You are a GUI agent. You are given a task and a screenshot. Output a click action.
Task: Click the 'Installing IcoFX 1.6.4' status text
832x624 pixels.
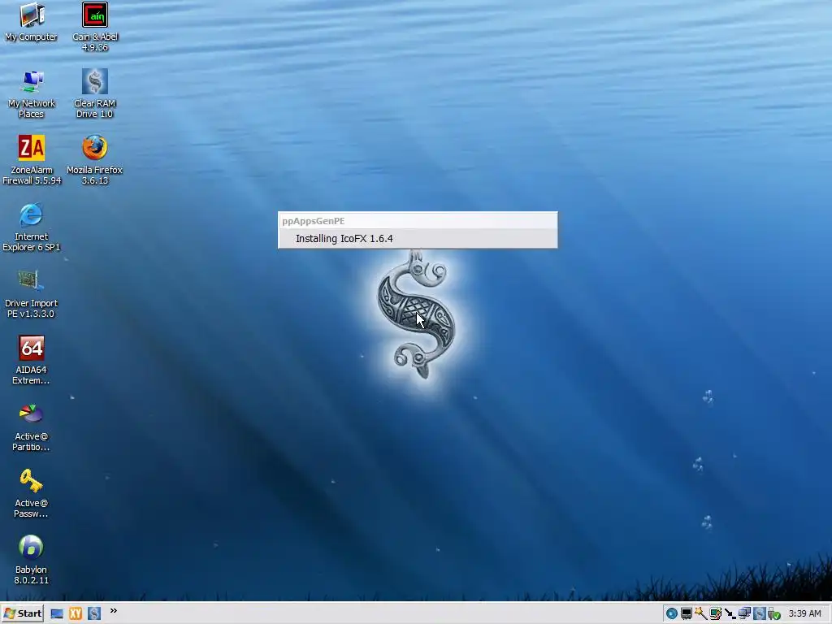point(344,239)
